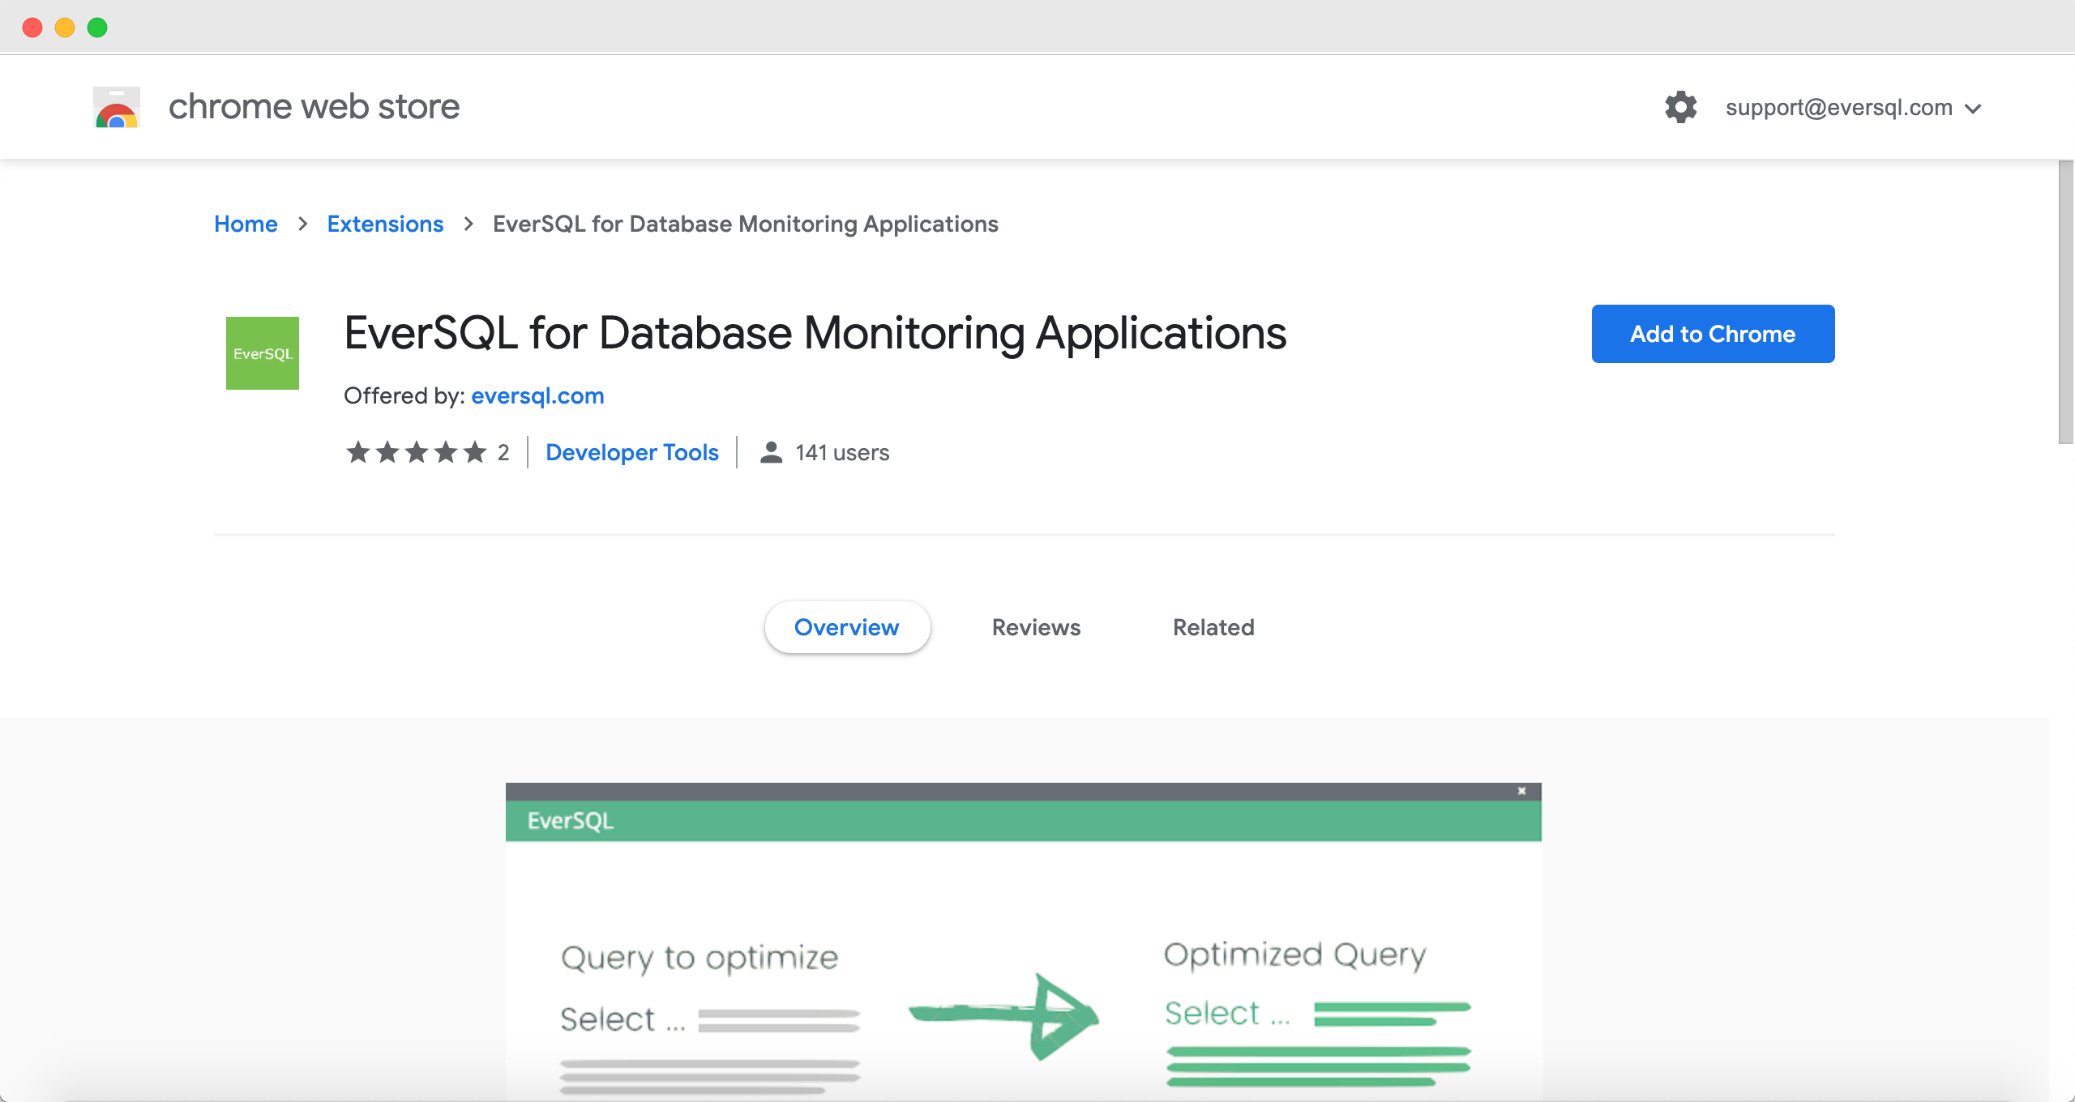Select the Overview tab
The width and height of the screenshot is (2075, 1102).
846,627
